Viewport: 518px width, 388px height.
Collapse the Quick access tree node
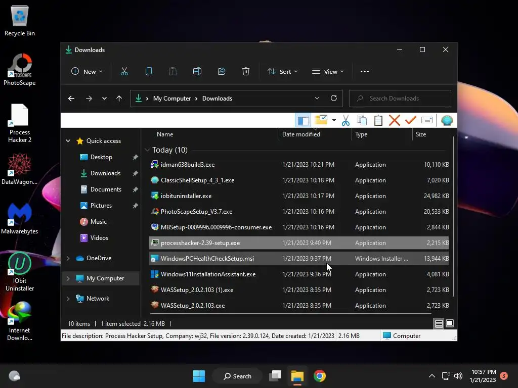coord(68,141)
